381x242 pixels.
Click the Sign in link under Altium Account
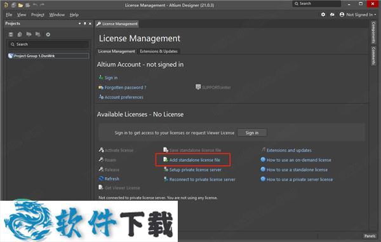point(111,77)
